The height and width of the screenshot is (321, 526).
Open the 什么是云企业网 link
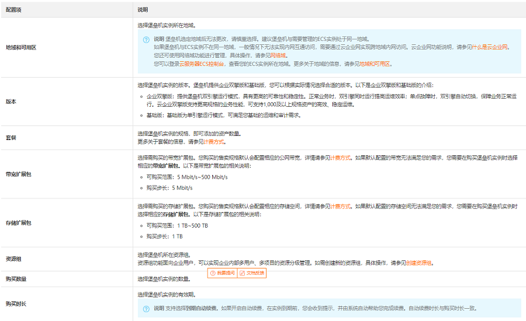[489, 47]
